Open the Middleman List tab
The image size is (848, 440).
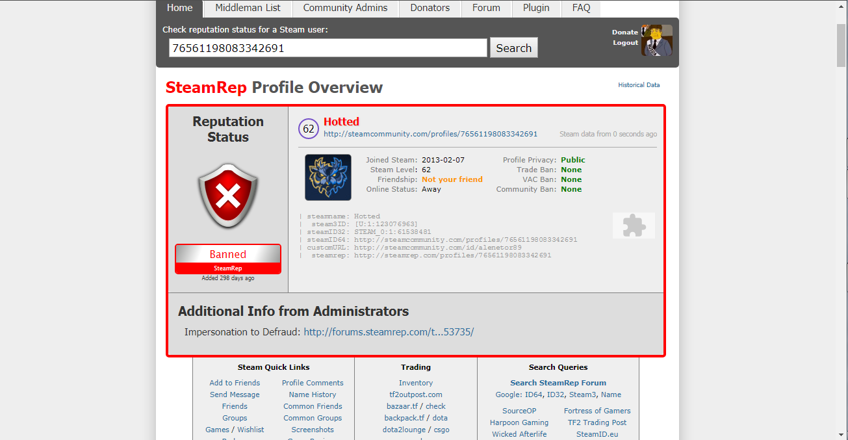248,8
